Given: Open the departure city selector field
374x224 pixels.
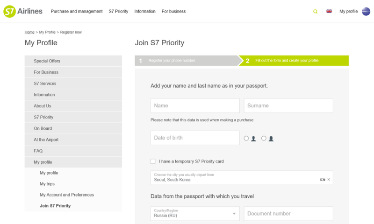Looking at the screenshot, I should tap(234, 178).
